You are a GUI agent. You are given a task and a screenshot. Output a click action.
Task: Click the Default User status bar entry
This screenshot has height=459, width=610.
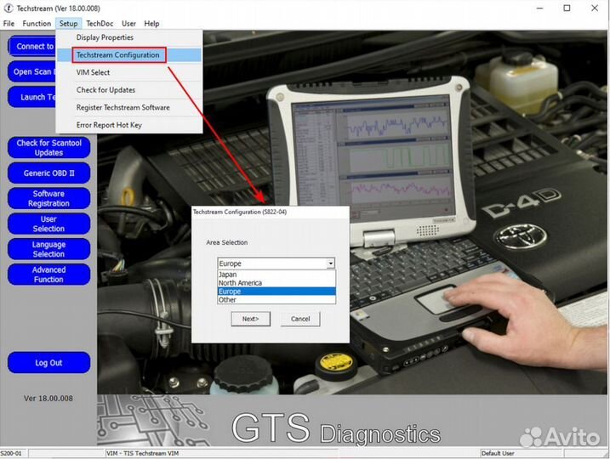point(498,453)
